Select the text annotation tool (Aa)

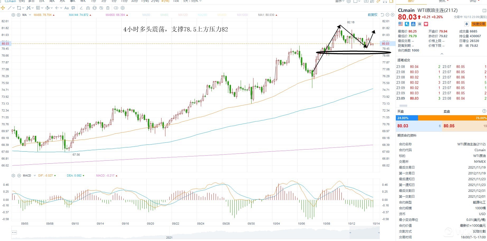click(67, 8)
